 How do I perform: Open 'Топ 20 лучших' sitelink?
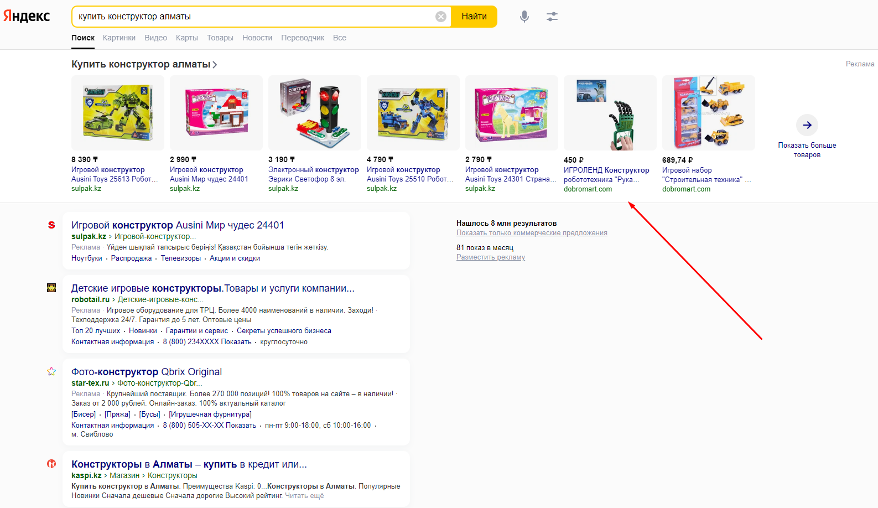pyautogui.click(x=96, y=331)
